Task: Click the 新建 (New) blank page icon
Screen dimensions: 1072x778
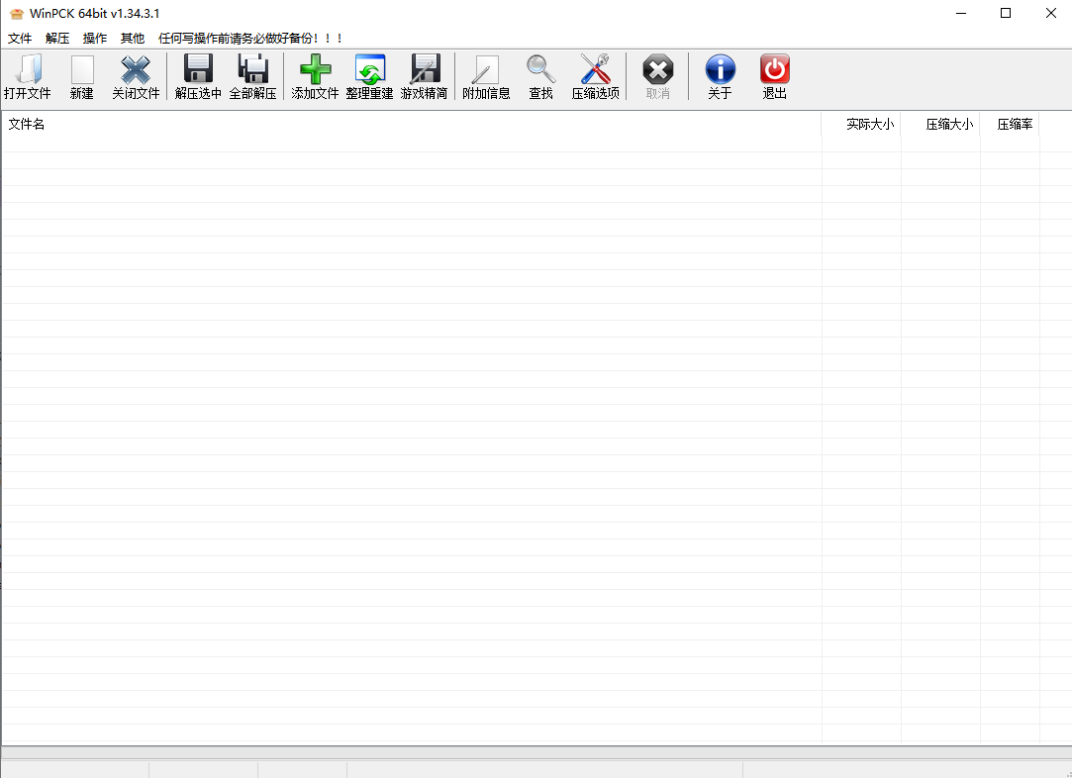Action: point(81,71)
